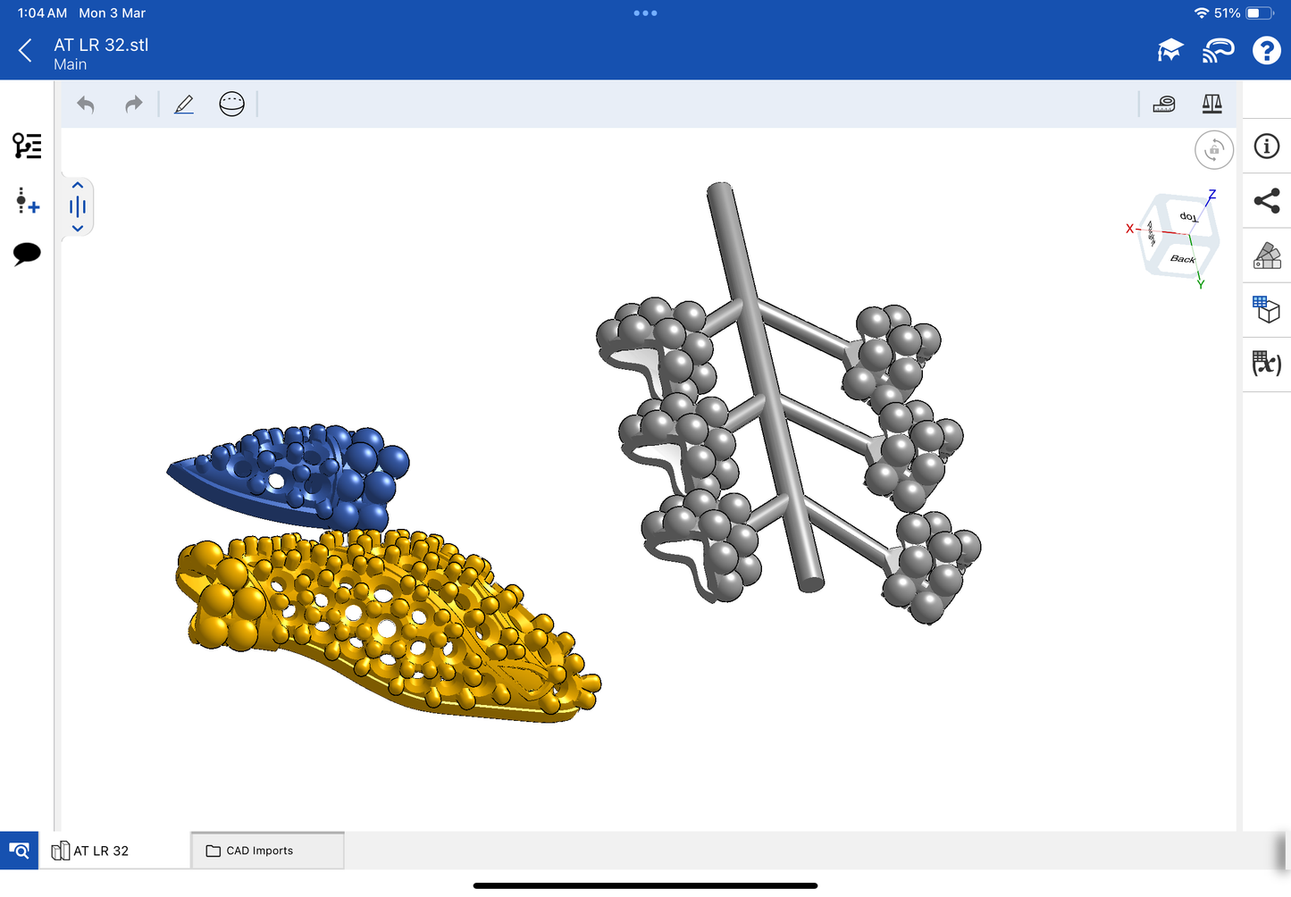The height and width of the screenshot is (897, 1291).
Task: Undo the last action
Action: (86, 105)
